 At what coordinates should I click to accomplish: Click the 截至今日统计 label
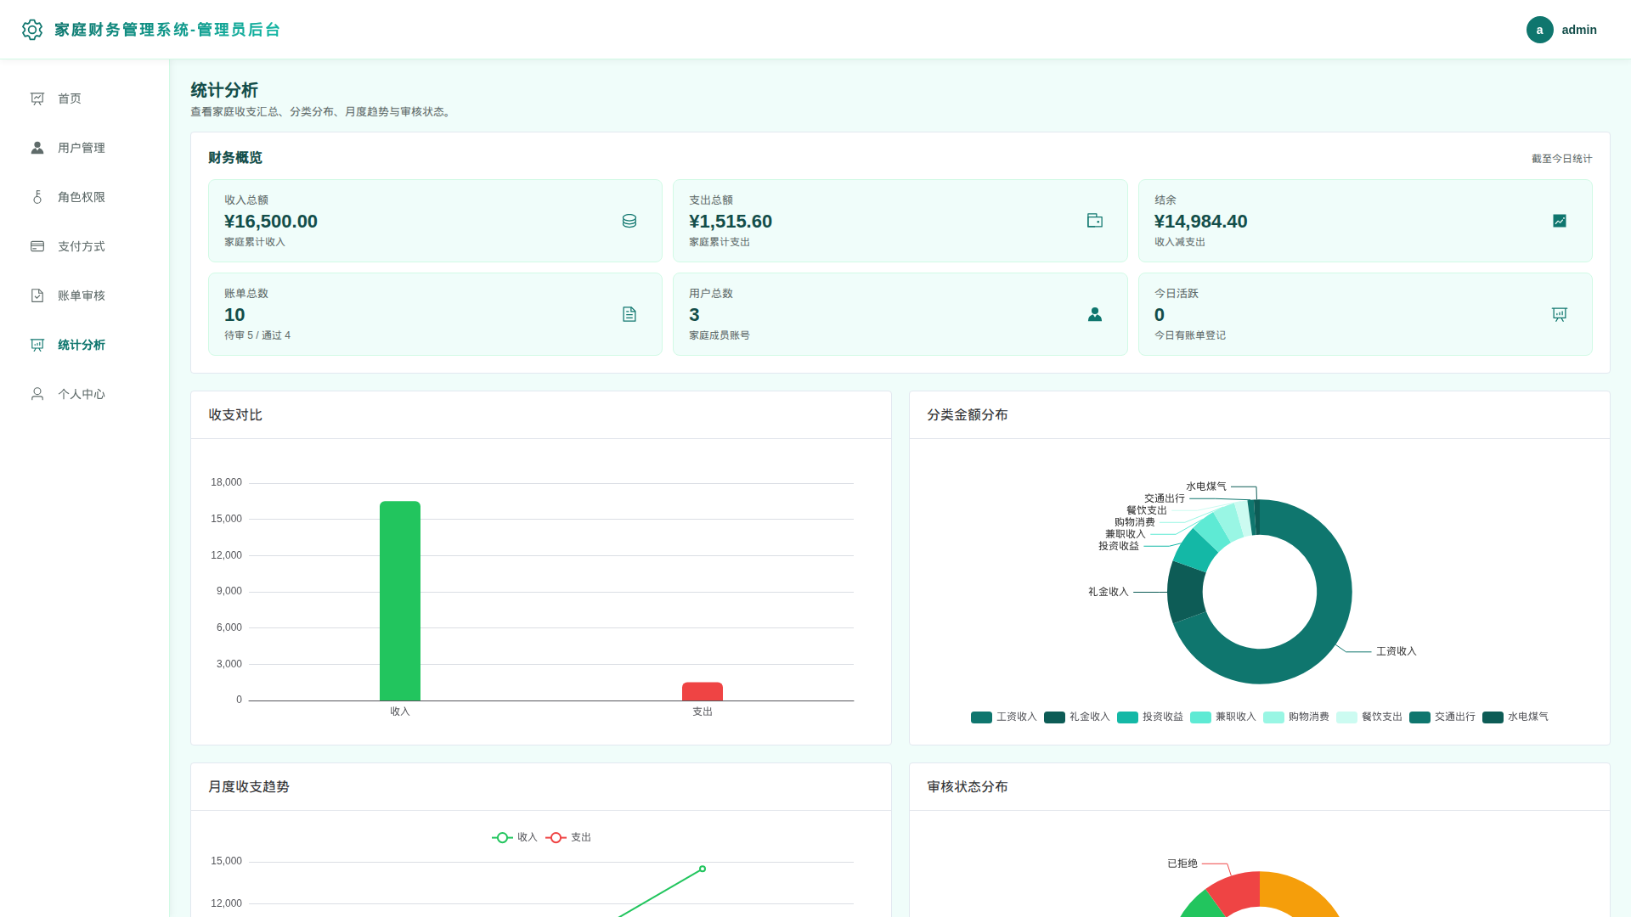[1561, 159]
